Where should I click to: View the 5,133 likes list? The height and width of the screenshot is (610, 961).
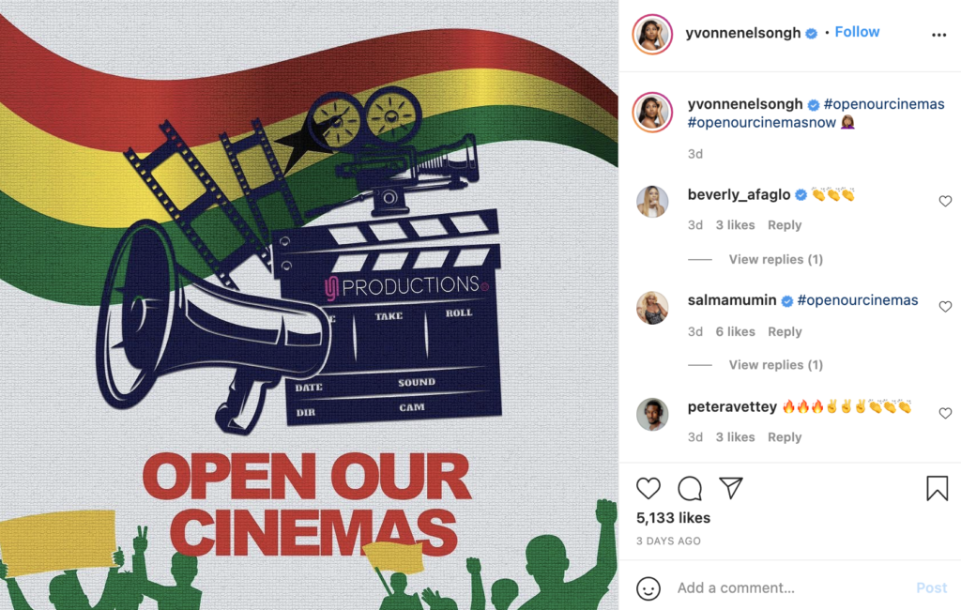(673, 518)
